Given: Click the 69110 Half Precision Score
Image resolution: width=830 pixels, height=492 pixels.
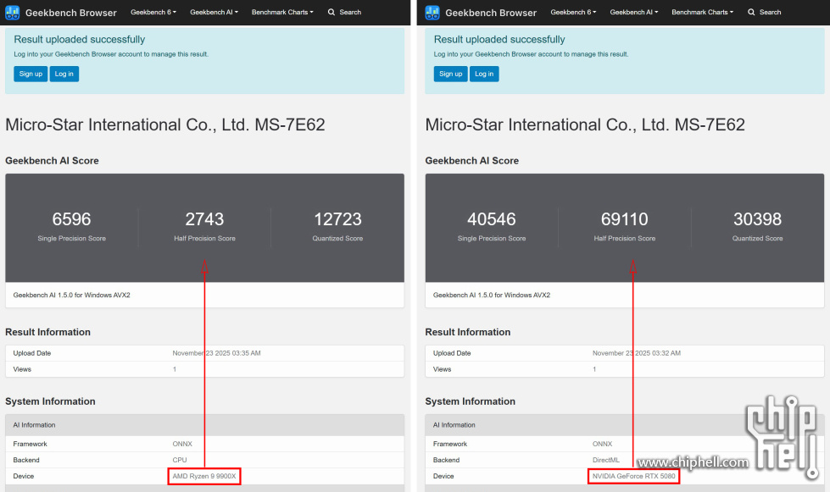Looking at the screenshot, I should (625, 219).
